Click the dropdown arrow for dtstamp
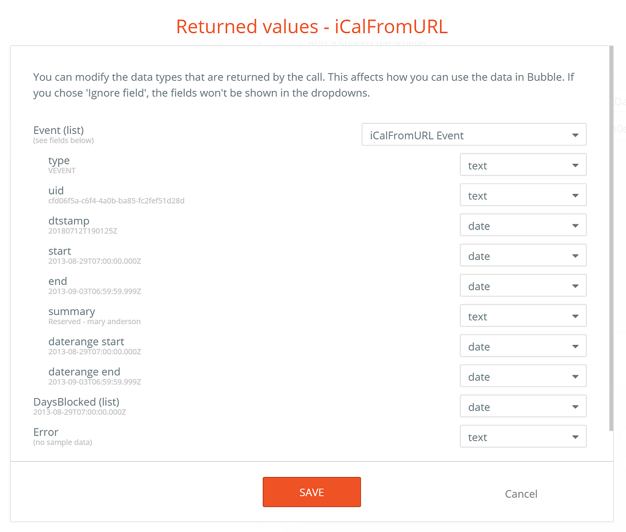Screen dimensions: 626x532 pos(575,226)
